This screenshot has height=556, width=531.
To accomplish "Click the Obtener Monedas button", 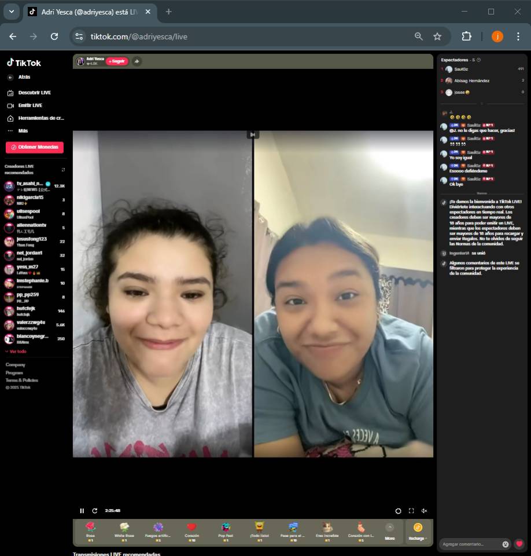I will click(35, 147).
